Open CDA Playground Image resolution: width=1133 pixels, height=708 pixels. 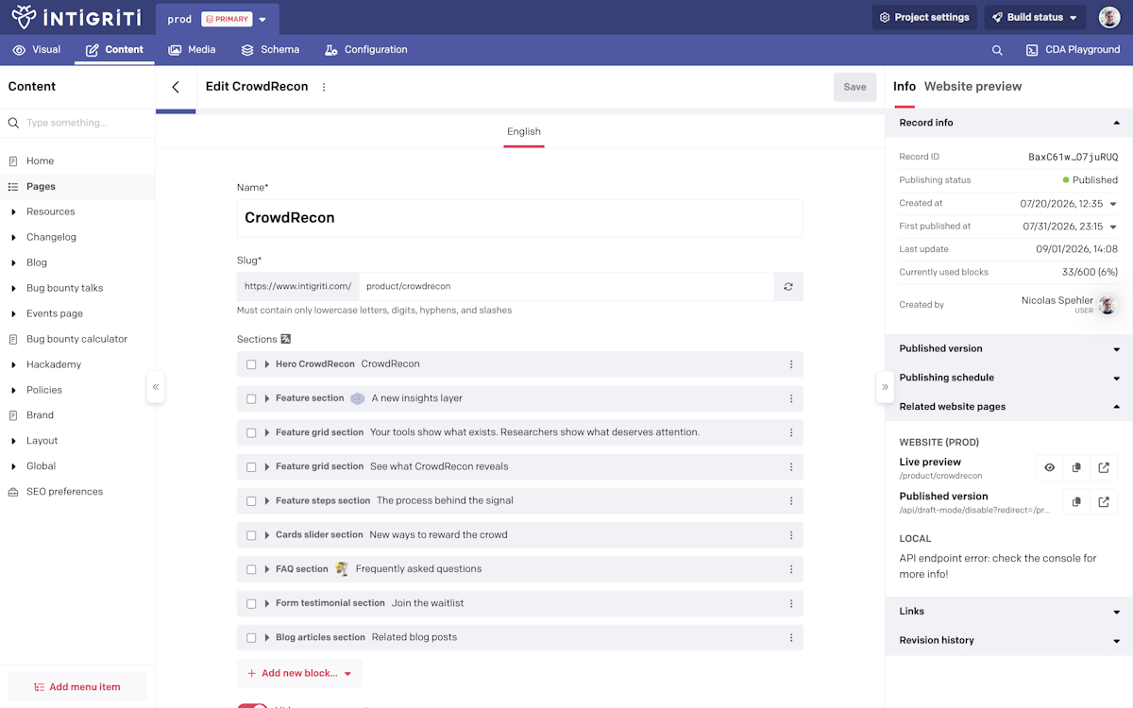tap(1073, 50)
